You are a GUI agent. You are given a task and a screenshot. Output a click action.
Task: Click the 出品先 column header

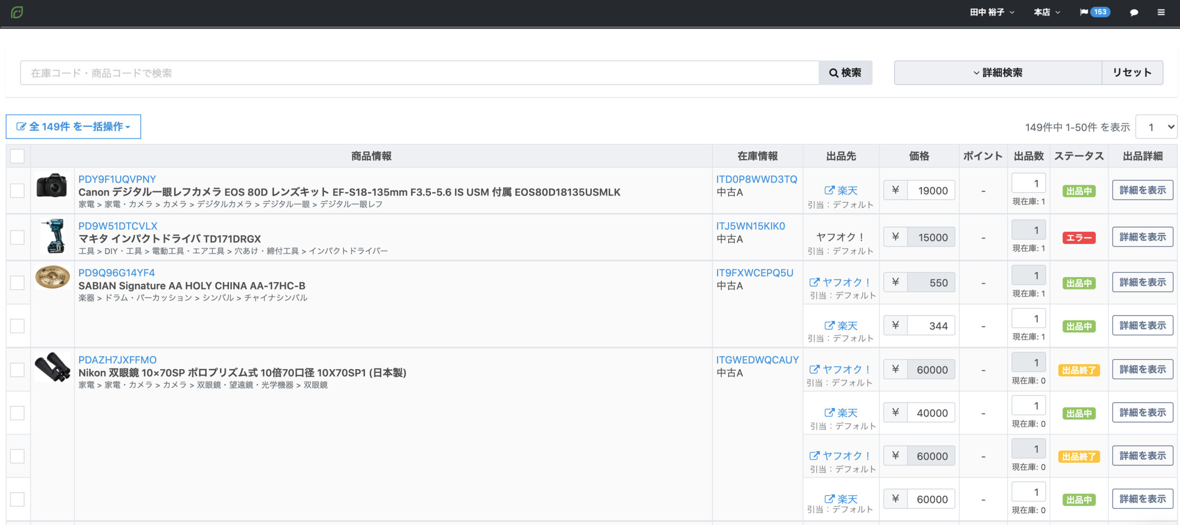click(841, 156)
